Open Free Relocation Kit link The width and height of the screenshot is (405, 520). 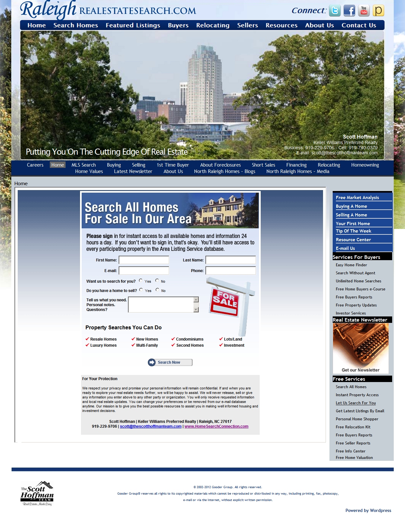click(x=353, y=427)
